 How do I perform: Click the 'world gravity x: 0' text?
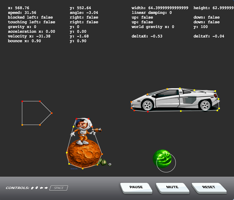coord(153,27)
